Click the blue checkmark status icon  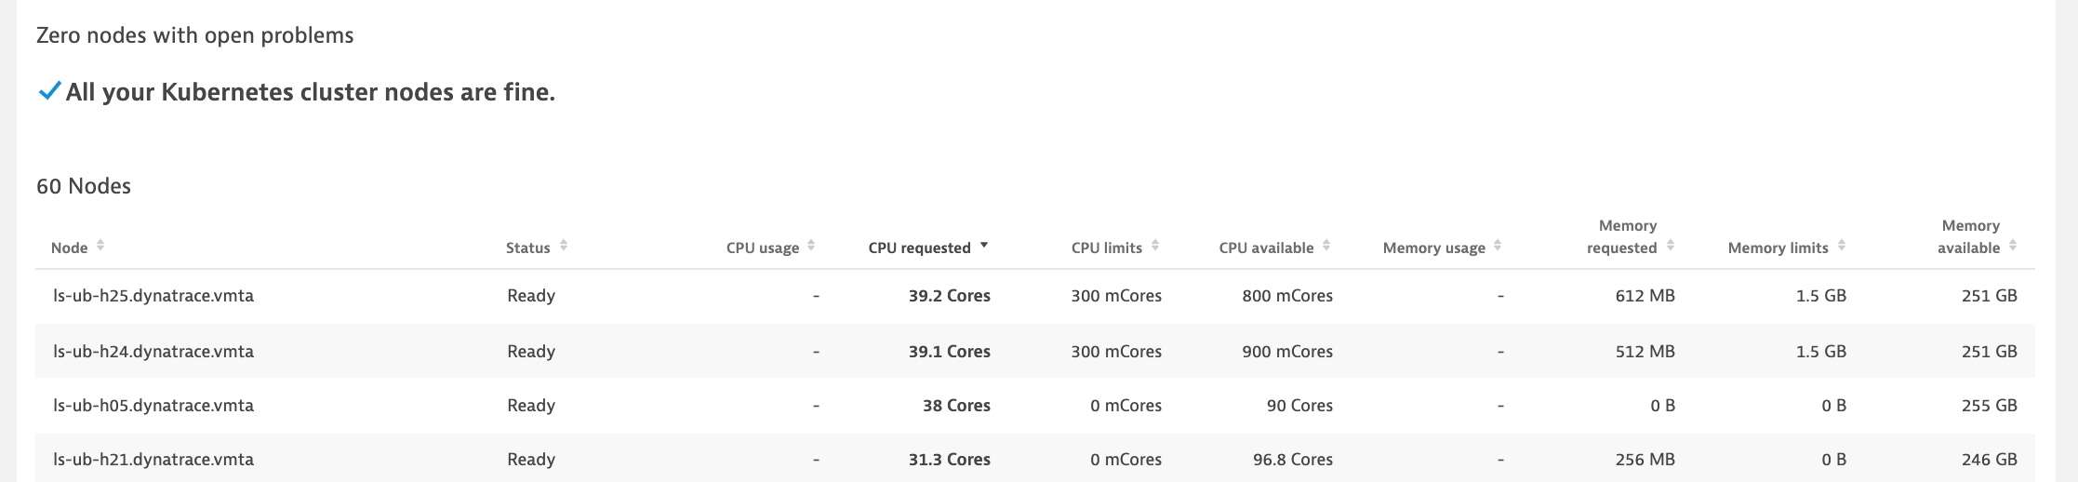coord(49,91)
